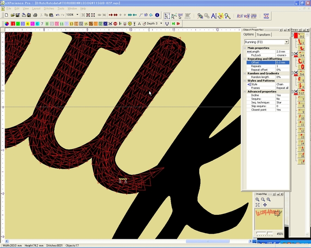
Task: Click the 12345 sequence numbering icon
Action: [x=266, y=16]
